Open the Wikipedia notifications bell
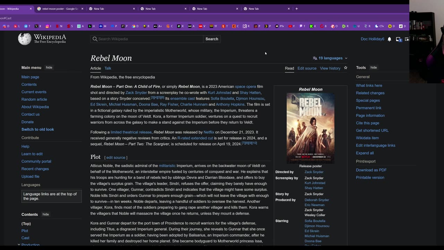 click(389, 39)
